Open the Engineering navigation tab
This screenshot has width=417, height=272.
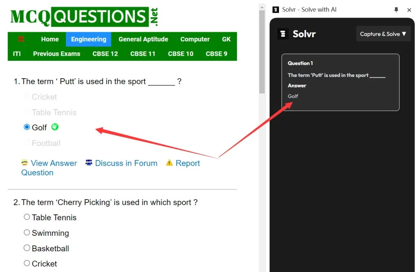point(88,39)
